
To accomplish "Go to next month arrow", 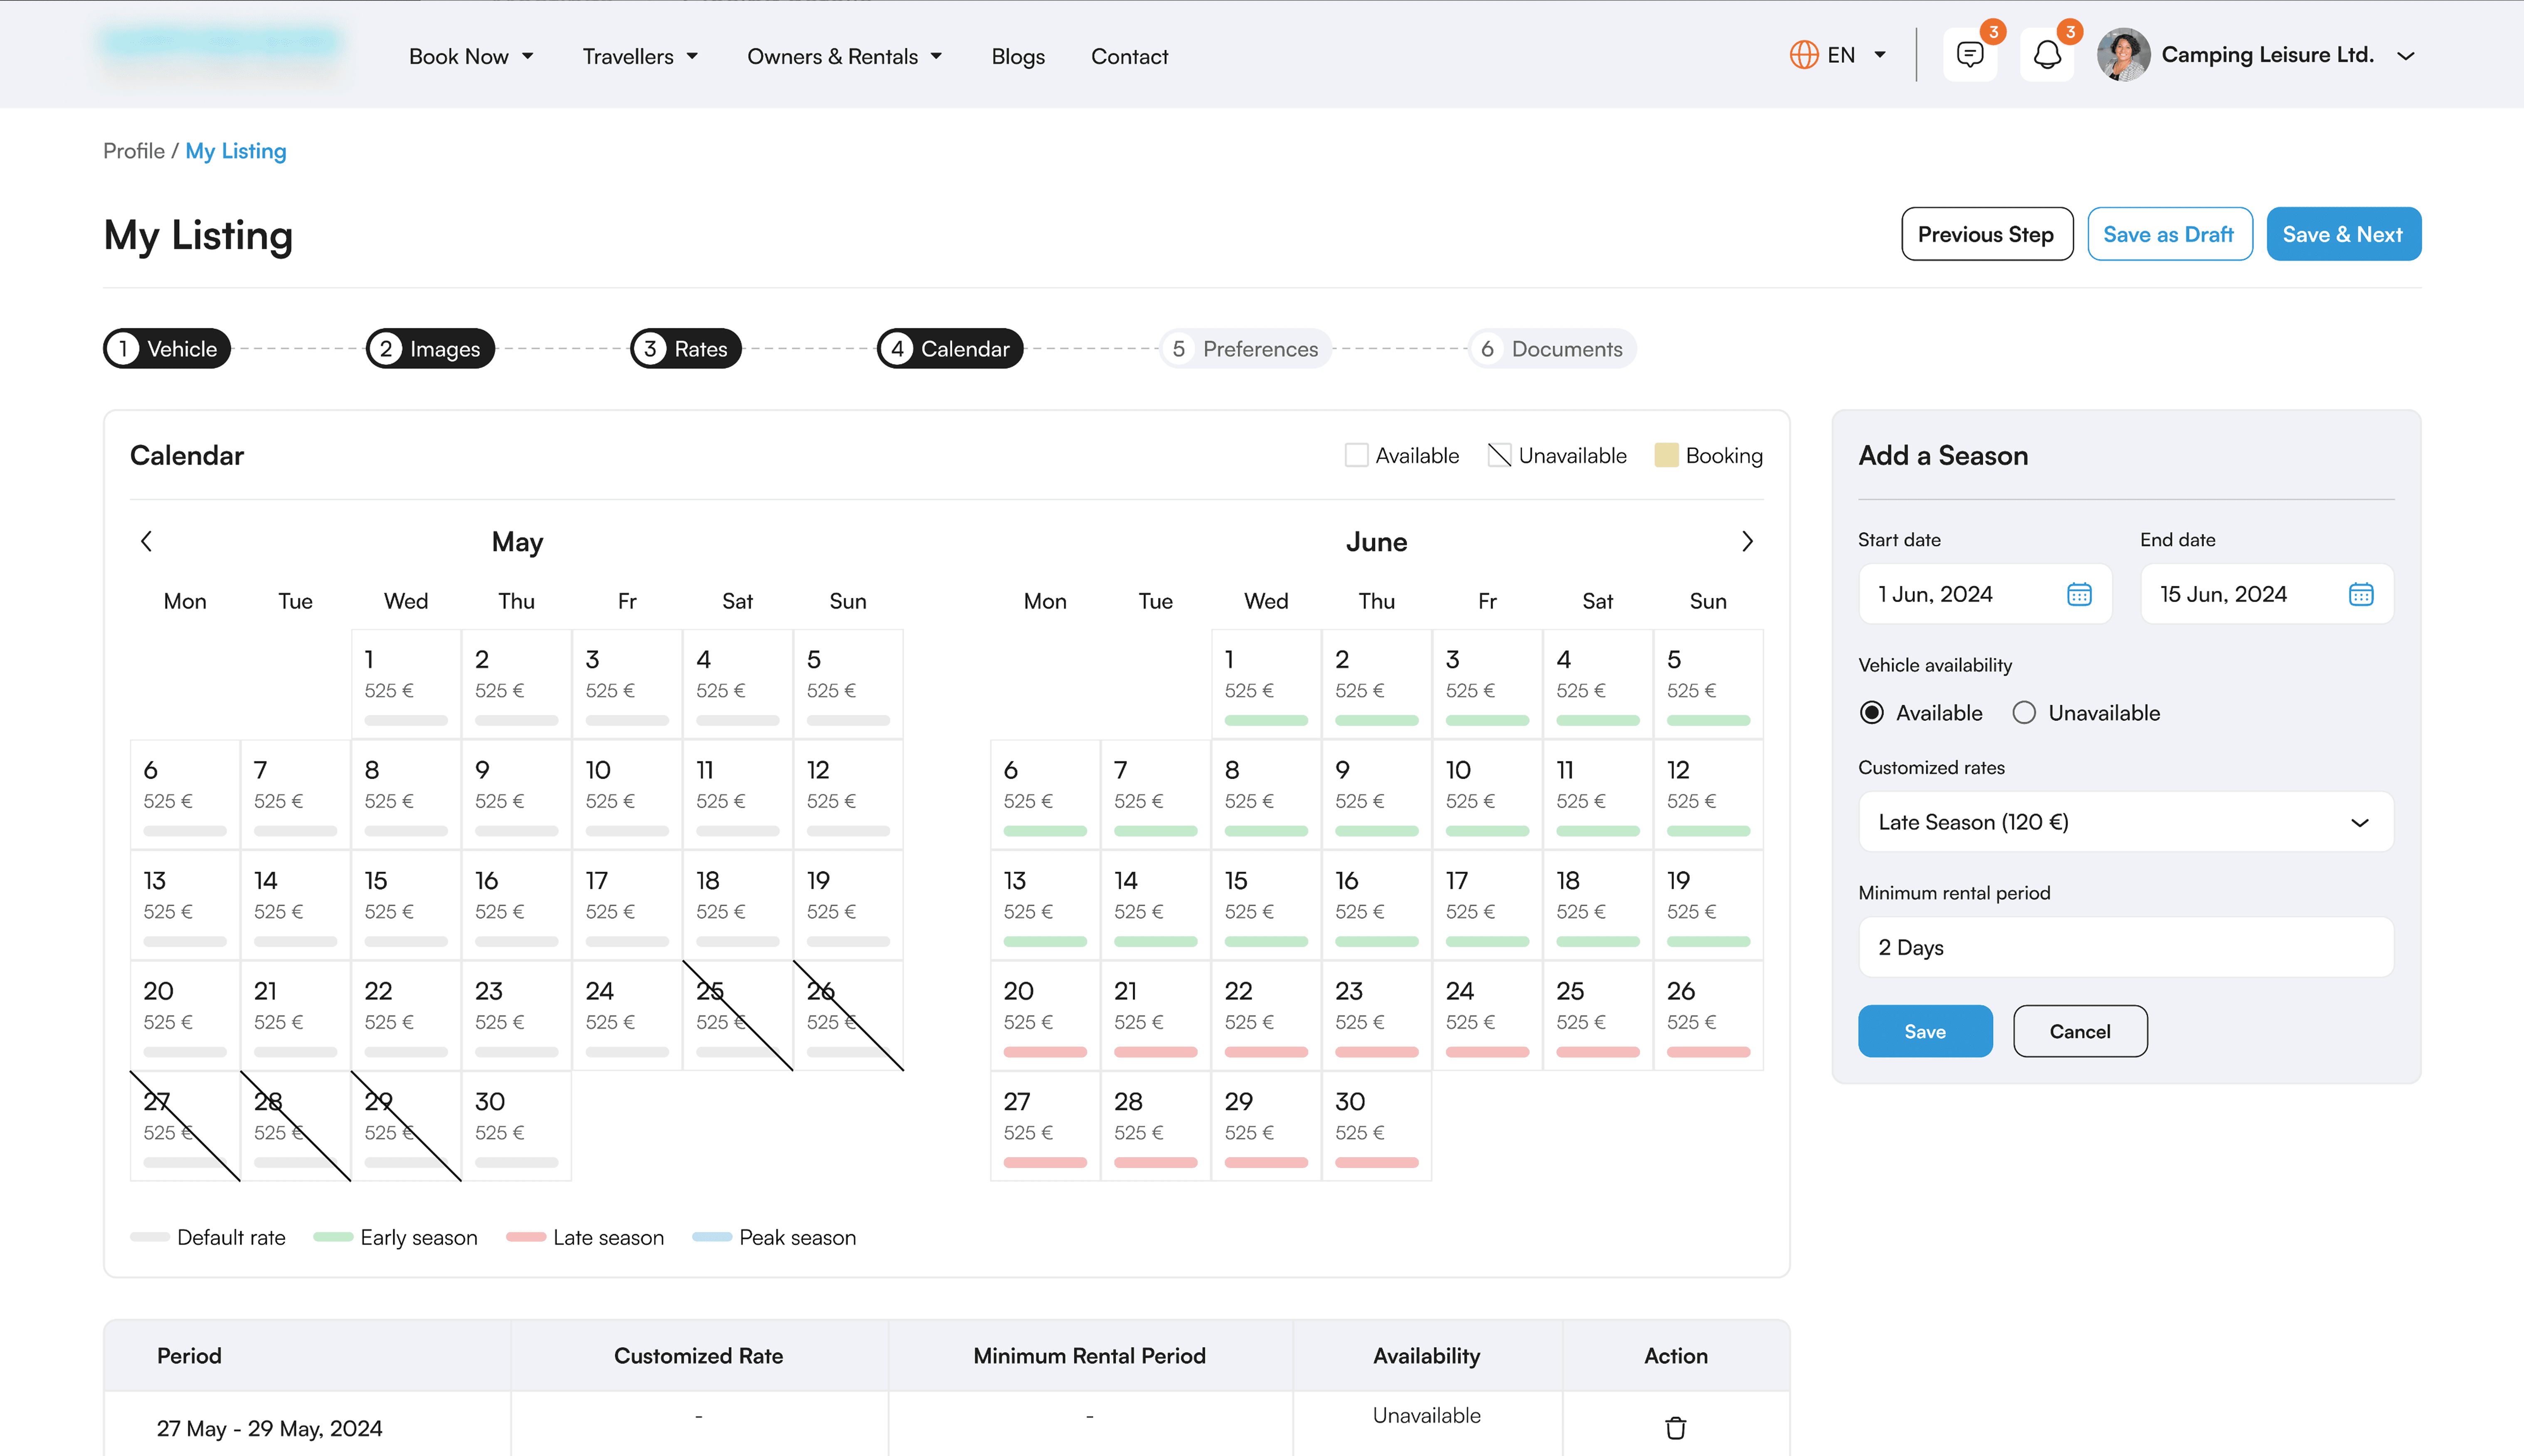I will (x=1747, y=541).
